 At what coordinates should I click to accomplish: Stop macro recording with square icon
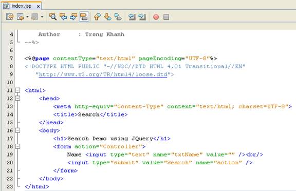[166, 17]
